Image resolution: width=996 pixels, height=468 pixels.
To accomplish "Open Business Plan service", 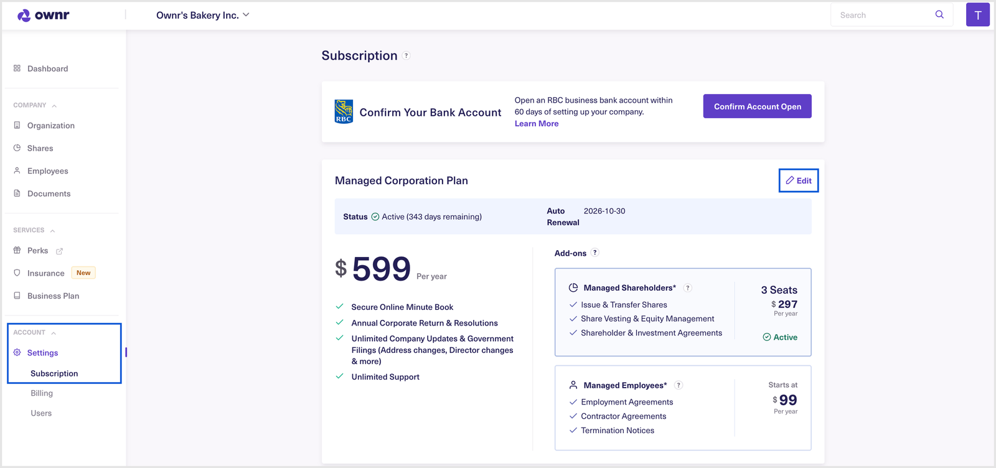I will pyautogui.click(x=53, y=296).
